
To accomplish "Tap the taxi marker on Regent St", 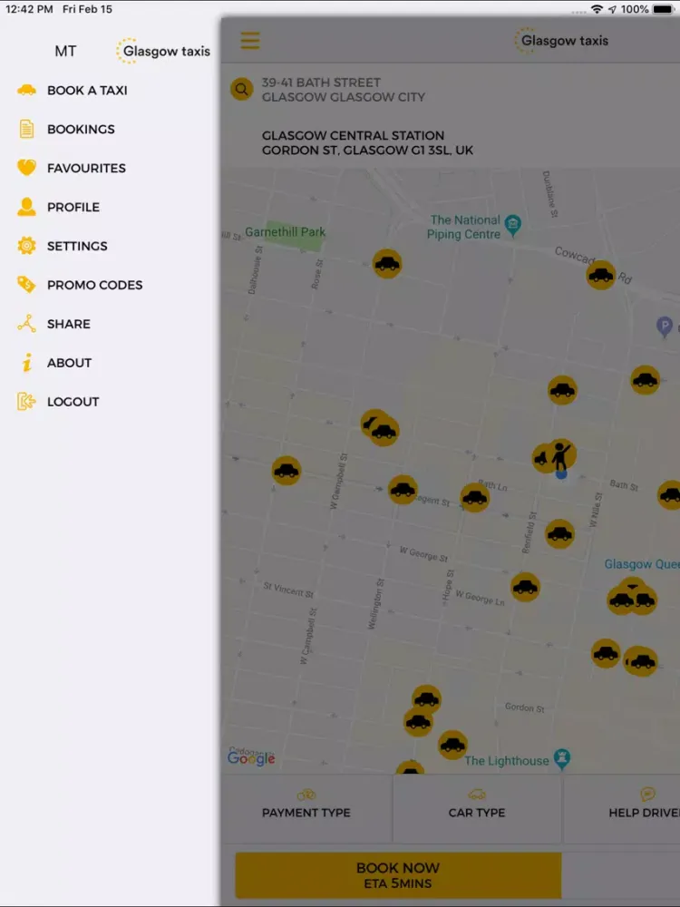I will click(403, 490).
